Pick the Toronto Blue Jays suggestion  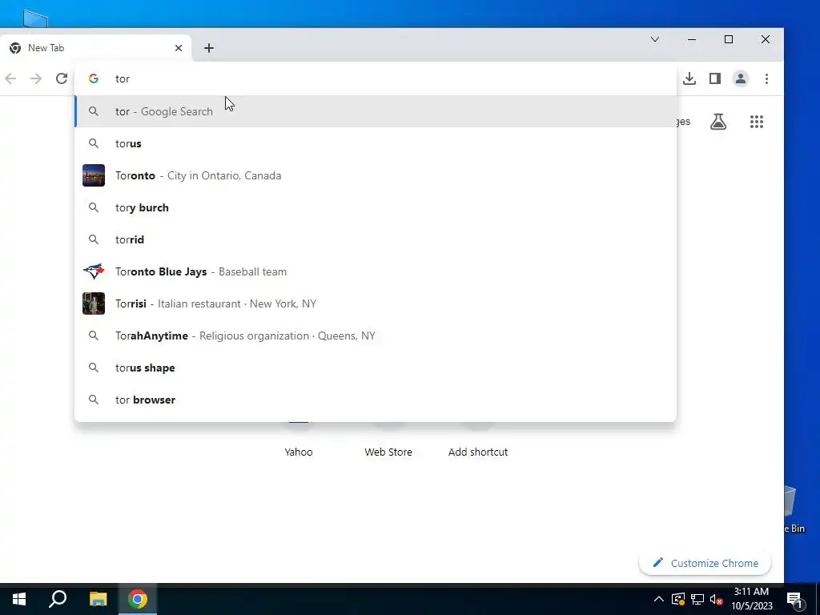click(x=376, y=271)
